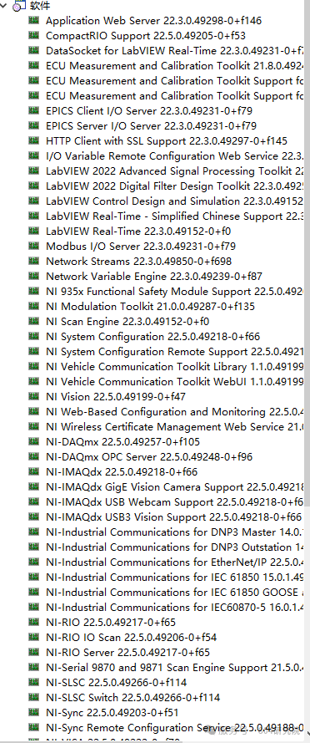Select NI-Industrial Communications for IEC60870-5

175,607
